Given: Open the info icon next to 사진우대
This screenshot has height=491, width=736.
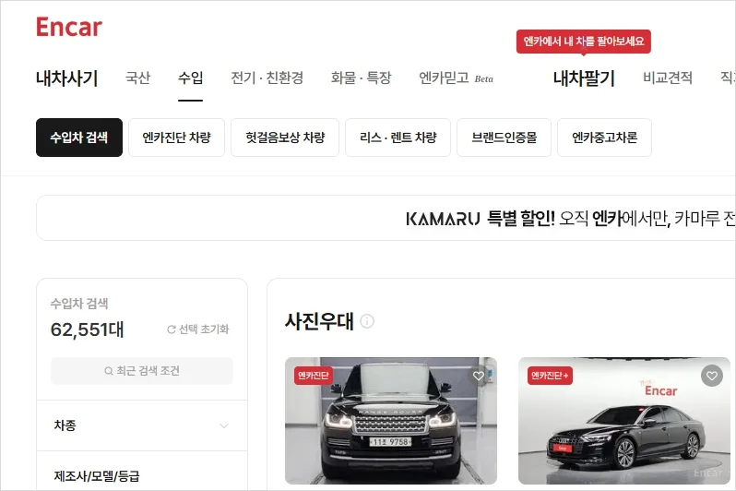Looking at the screenshot, I should pos(366,321).
